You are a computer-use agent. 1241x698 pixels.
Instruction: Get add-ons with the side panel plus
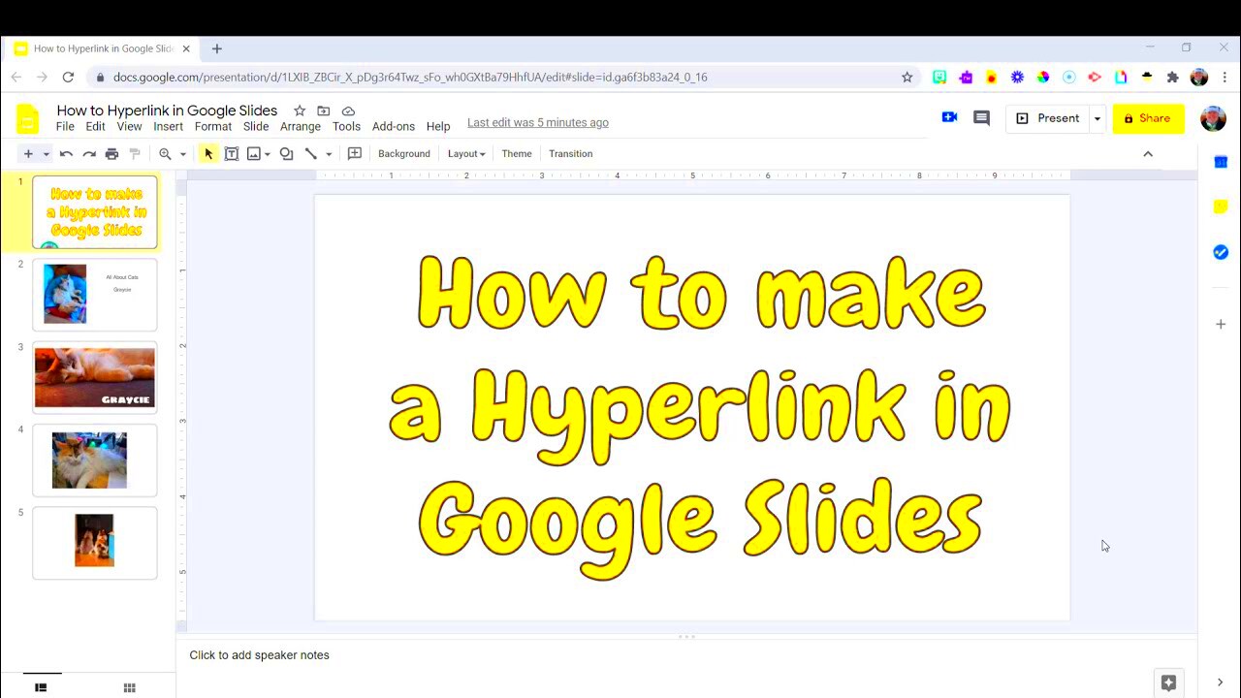(x=1221, y=324)
